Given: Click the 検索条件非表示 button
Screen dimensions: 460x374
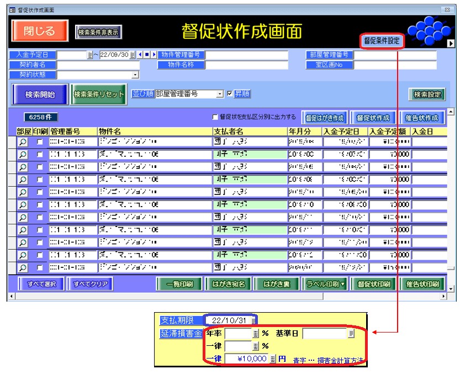Looking at the screenshot, I should pos(98,32).
